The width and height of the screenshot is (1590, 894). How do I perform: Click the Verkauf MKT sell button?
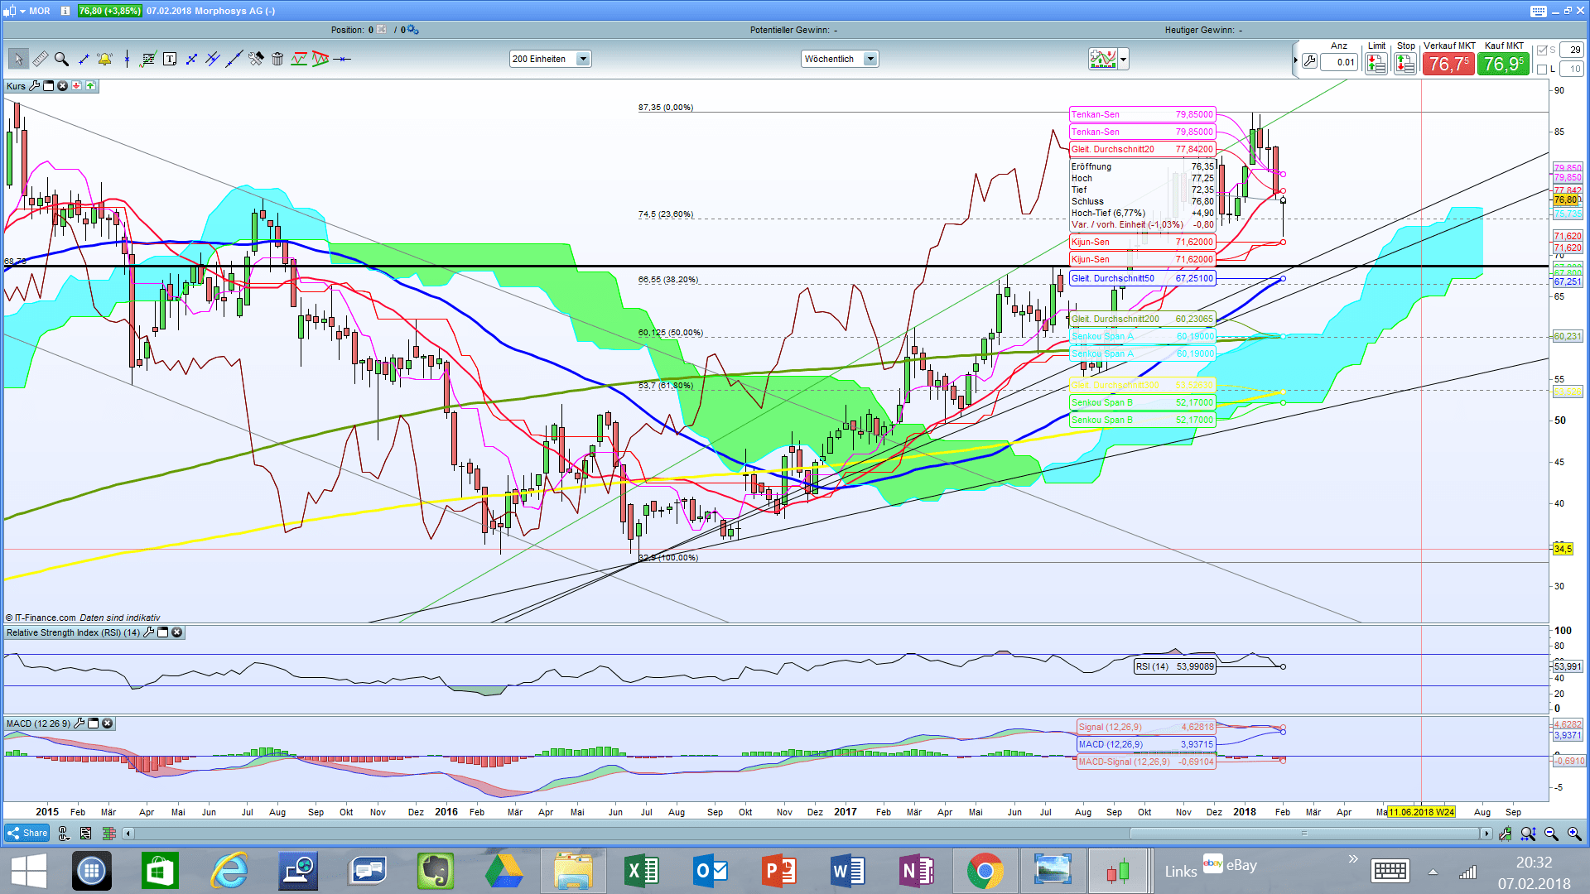[x=1448, y=64]
